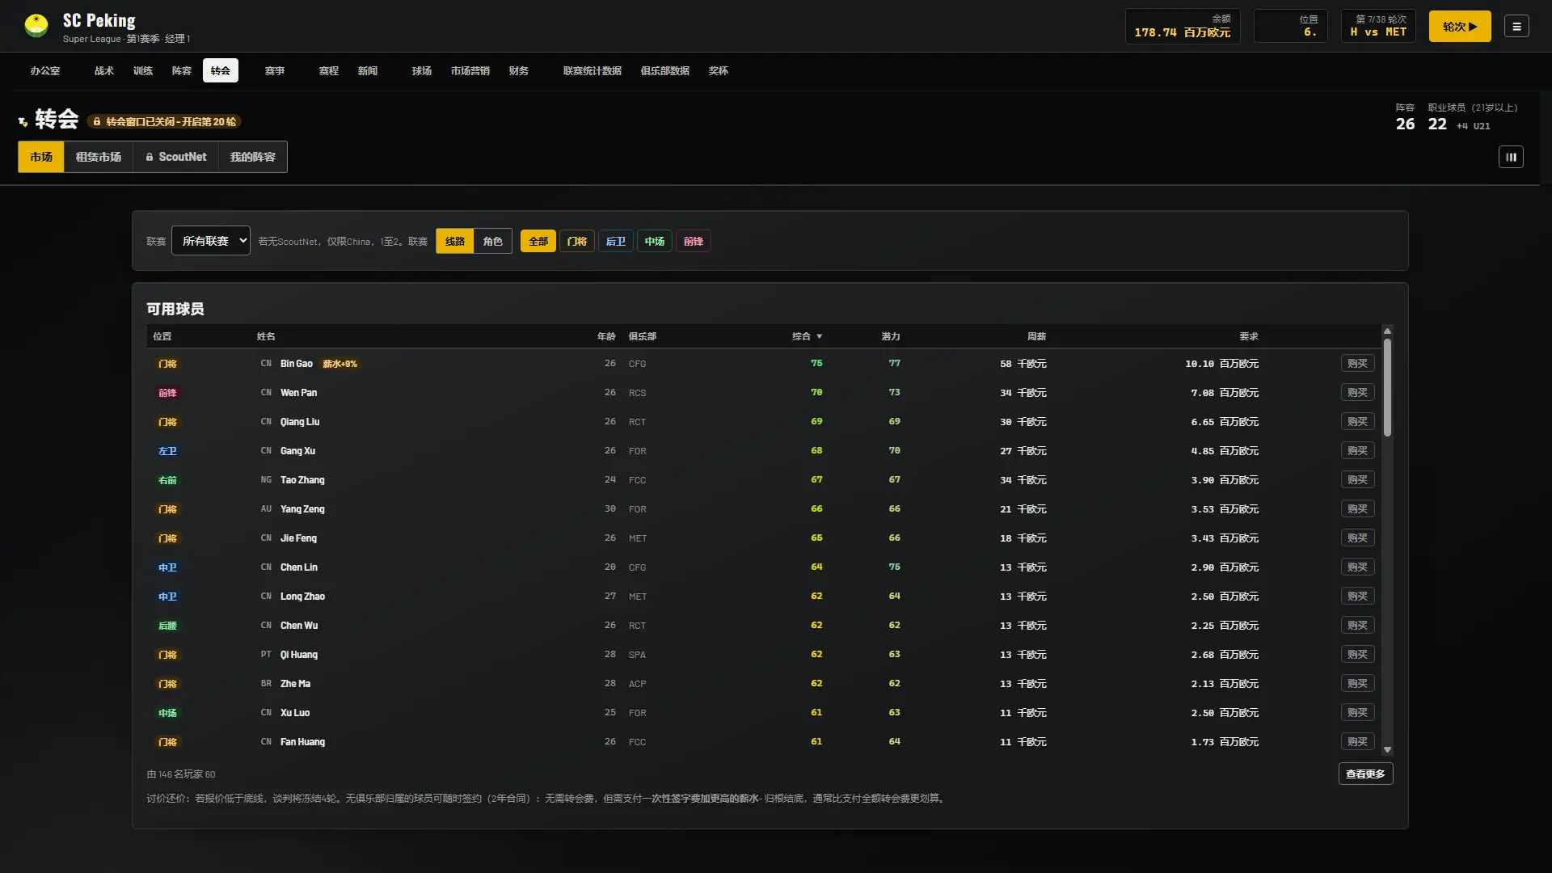Toggle the 角色 filter mode
1552x873 pixels.
point(492,241)
